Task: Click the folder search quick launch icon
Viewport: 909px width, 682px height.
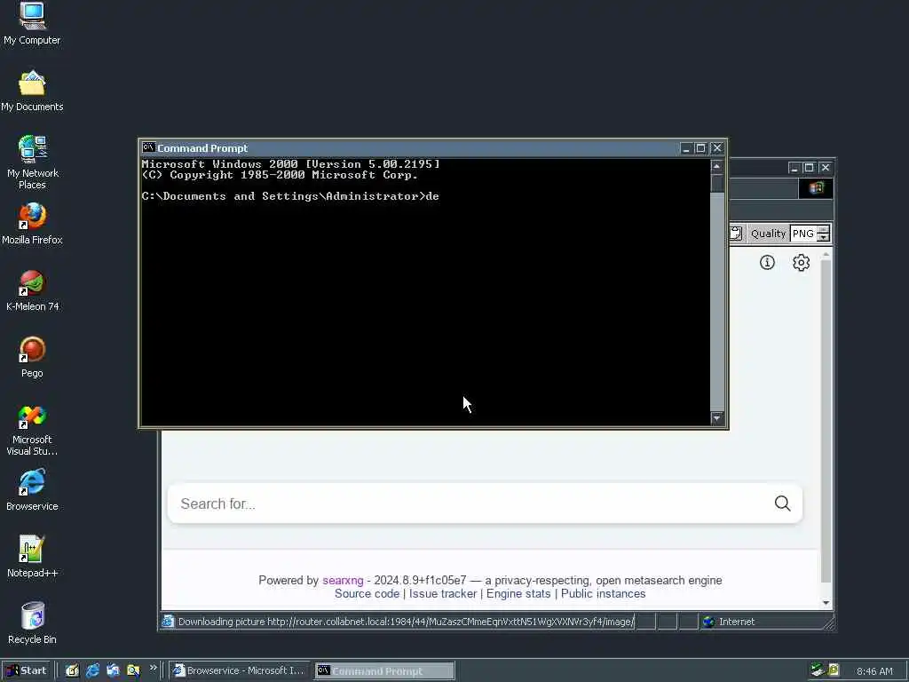Action: point(133,670)
